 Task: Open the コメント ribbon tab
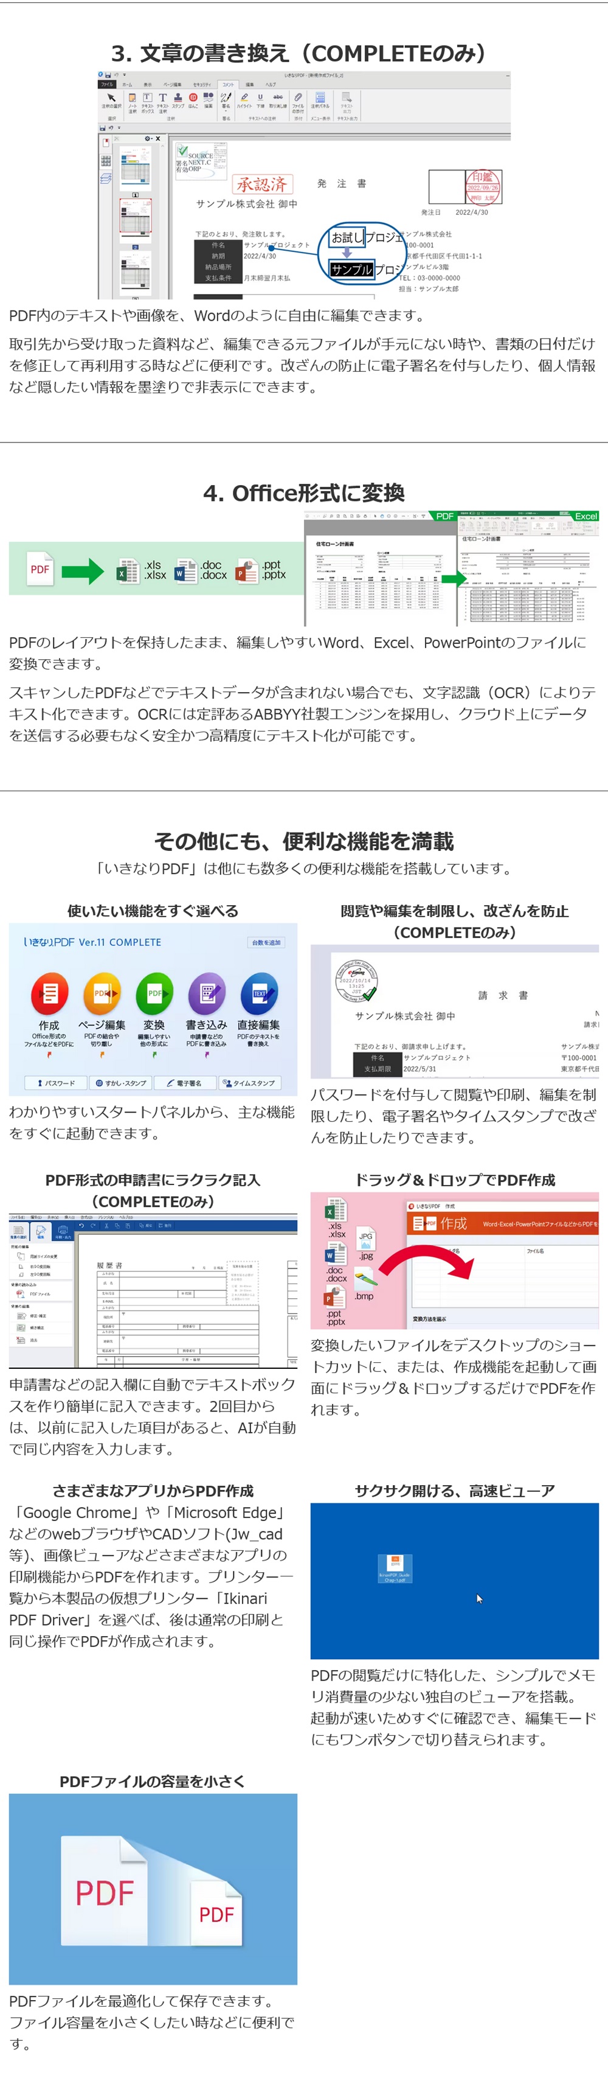(229, 85)
